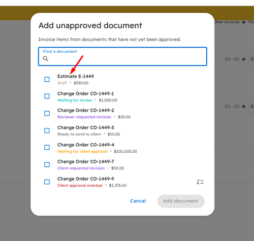Toggle the Change Order CO-1449-7 checkbox

tap(47, 164)
